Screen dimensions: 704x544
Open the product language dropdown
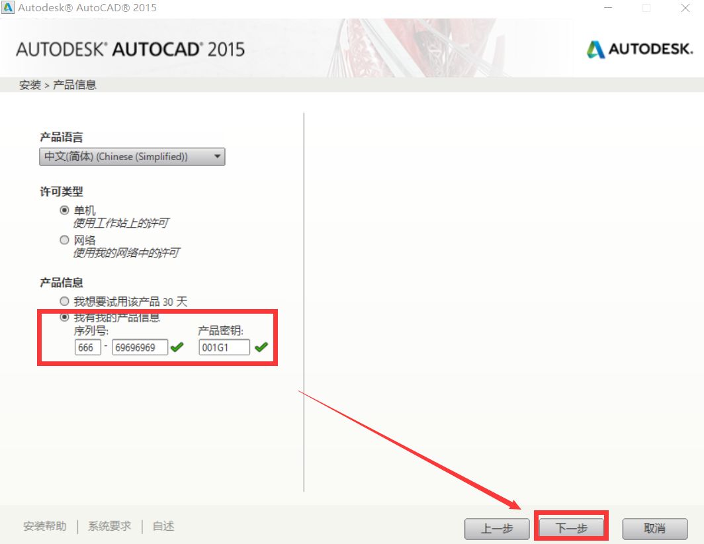[132, 157]
